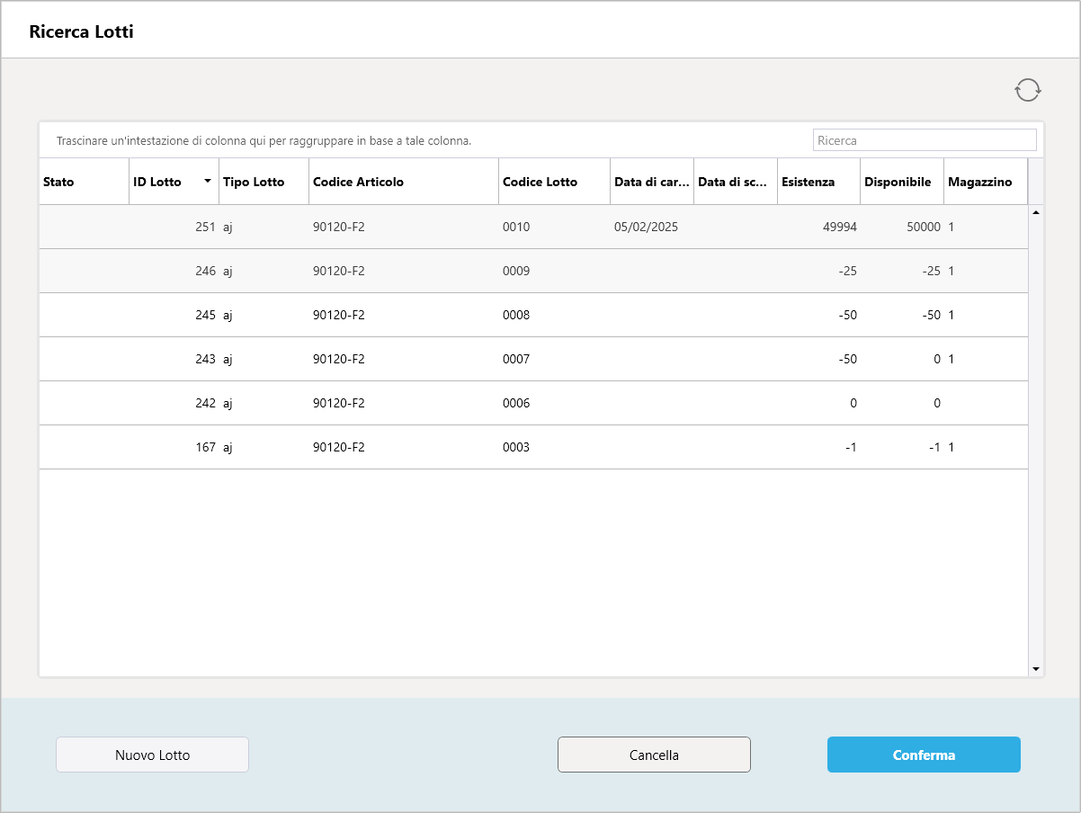Sort by the Disponibile column header
This screenshot has width=1081, height=813.
tap(902, 182)
